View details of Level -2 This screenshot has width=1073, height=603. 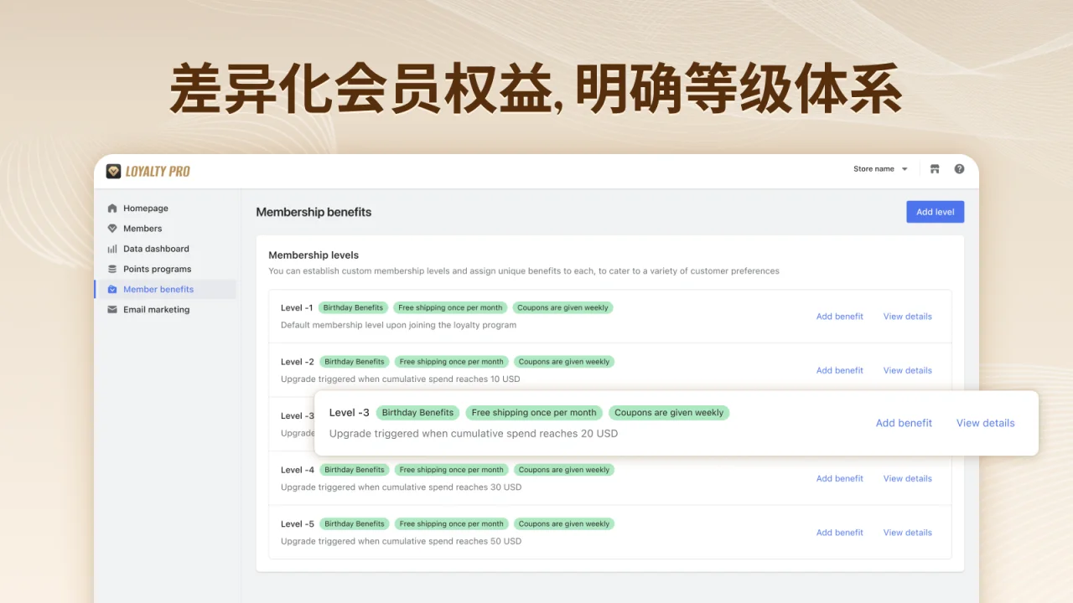click(x=907, y=370)
